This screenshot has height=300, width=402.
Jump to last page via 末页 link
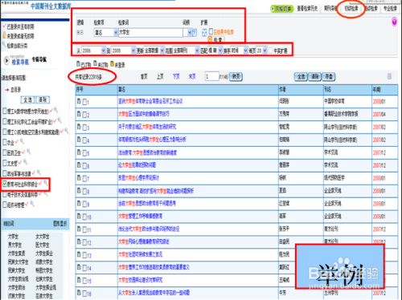click(192, 77)
